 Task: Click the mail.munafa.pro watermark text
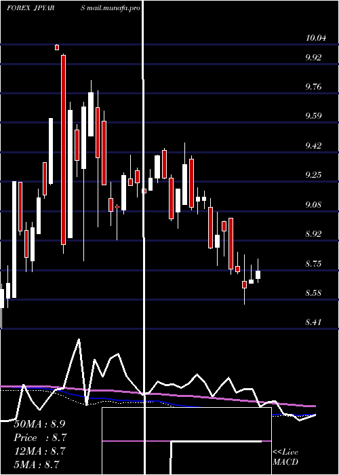113,8
